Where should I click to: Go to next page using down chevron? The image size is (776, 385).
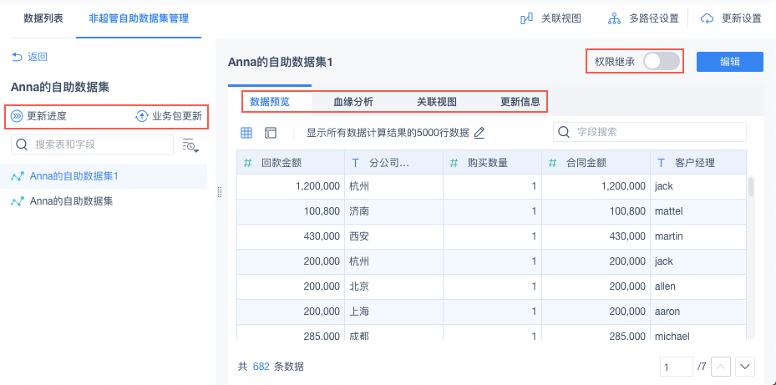pos(745,366)
